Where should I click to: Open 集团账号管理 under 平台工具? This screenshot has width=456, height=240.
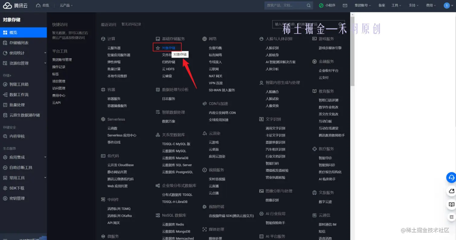(62, 60)
